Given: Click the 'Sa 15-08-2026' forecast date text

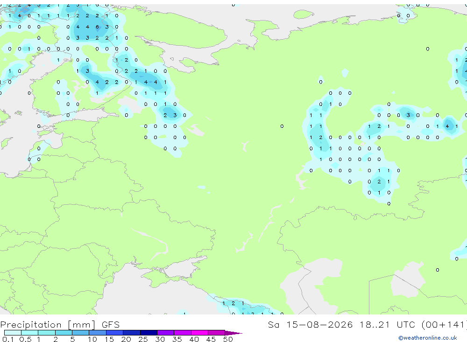Looking at the screenshot, I should click(310, 324).
